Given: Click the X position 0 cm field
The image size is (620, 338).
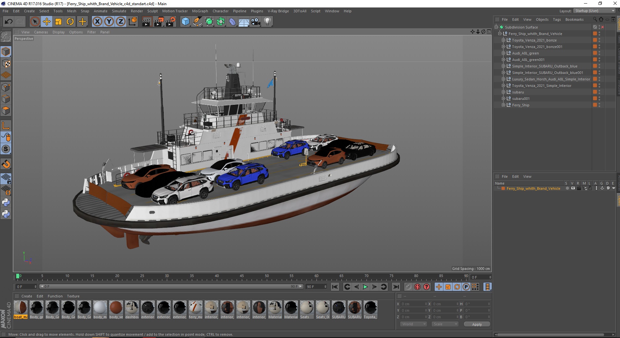Looking at the screenshot, I should pyautogui.click(x=414, y=304).
